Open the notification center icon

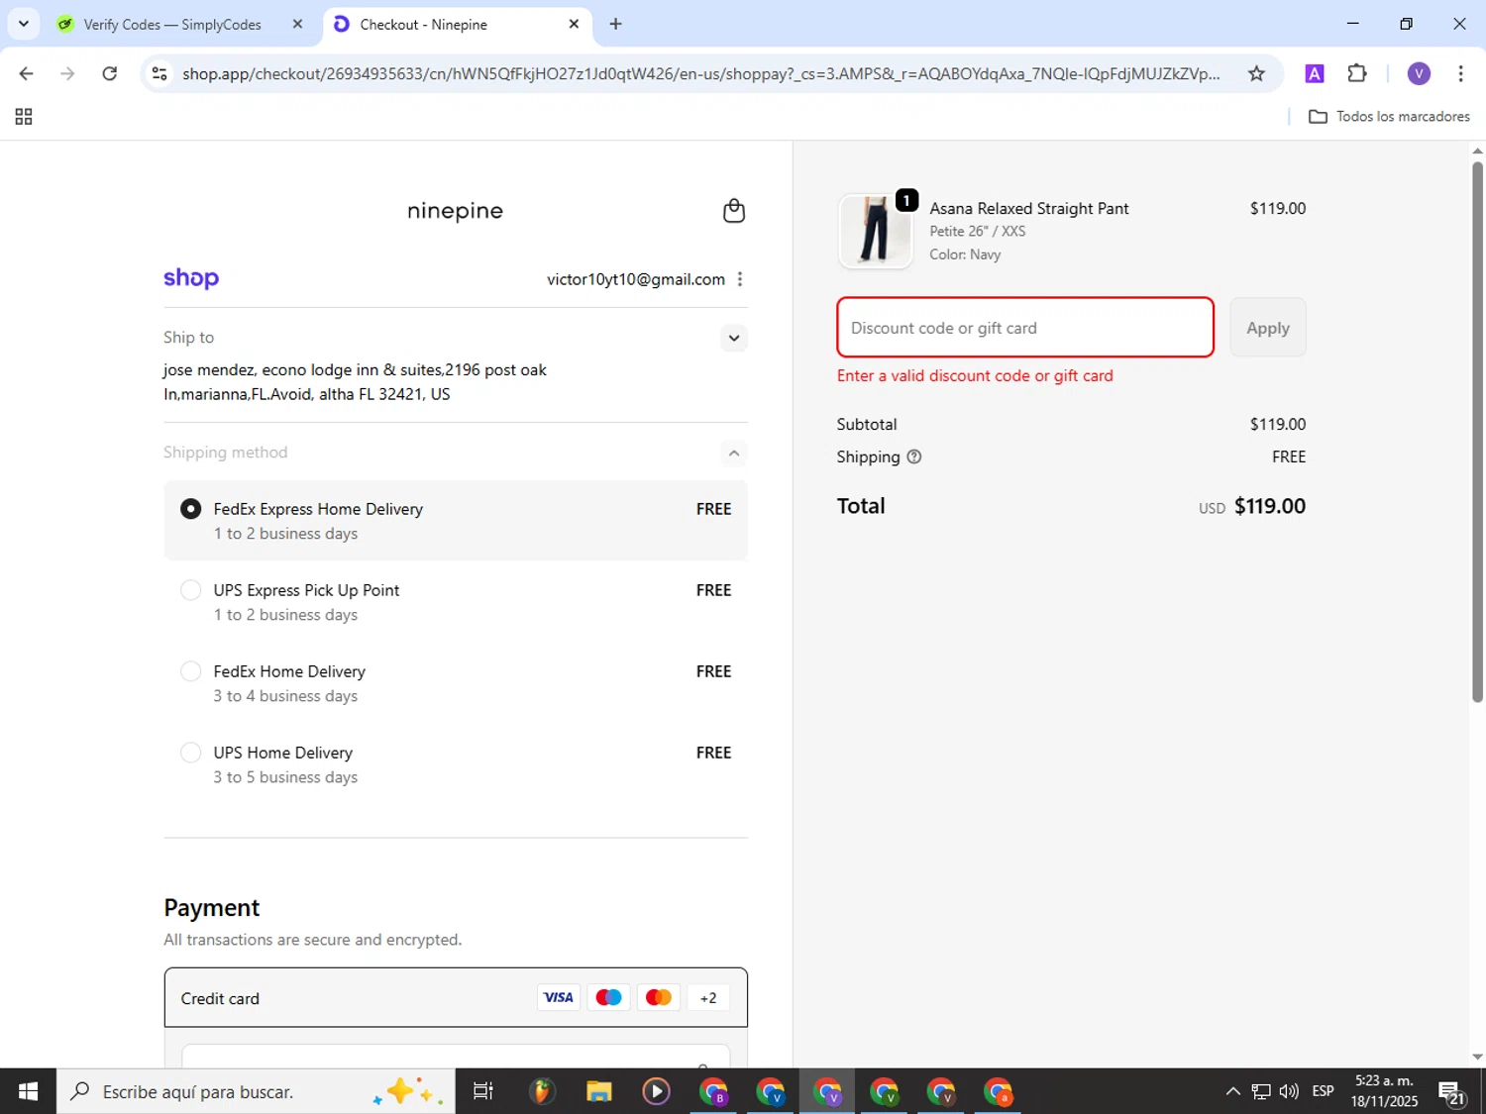pos(1451,1092)
